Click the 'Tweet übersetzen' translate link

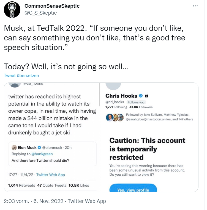click(x=21, y=75)
